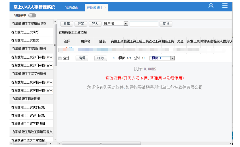Open 在职教职工工资学校明细 item

(31, 124)
